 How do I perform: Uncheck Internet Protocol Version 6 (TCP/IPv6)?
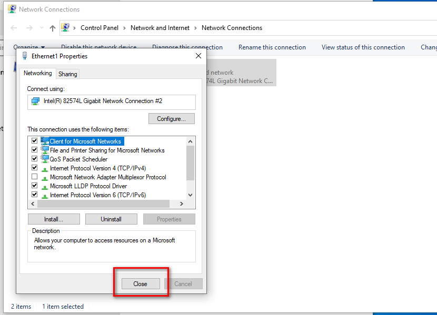(35, 194)
